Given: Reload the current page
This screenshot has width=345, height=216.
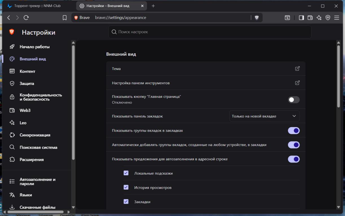Looking at the screenshot, I should point(26,18).
